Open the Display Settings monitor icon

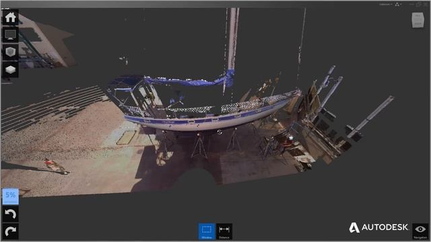[11, 35]
